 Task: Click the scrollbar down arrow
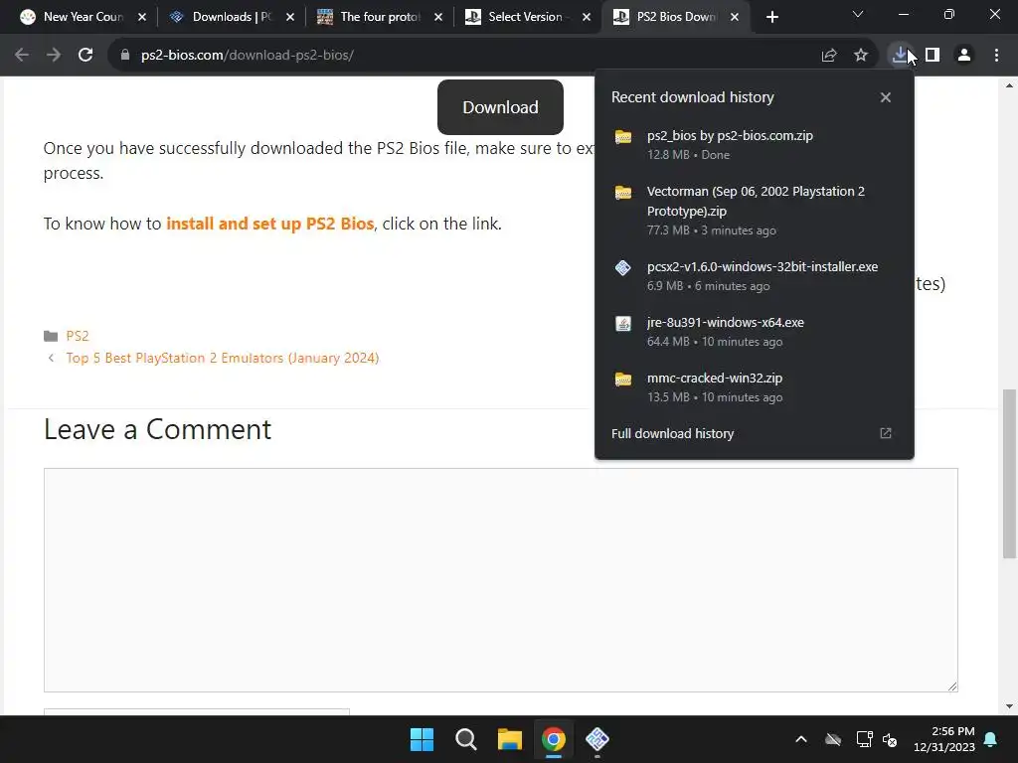[x=1009, y=706]
